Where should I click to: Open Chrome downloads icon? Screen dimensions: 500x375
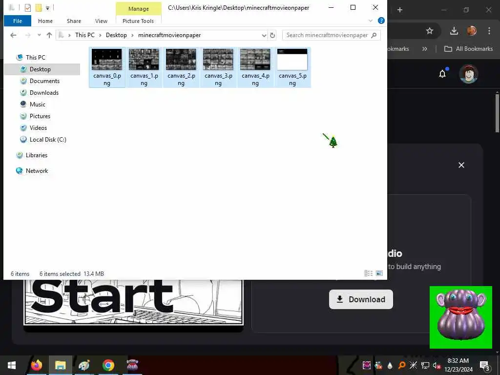pos(454,31)
